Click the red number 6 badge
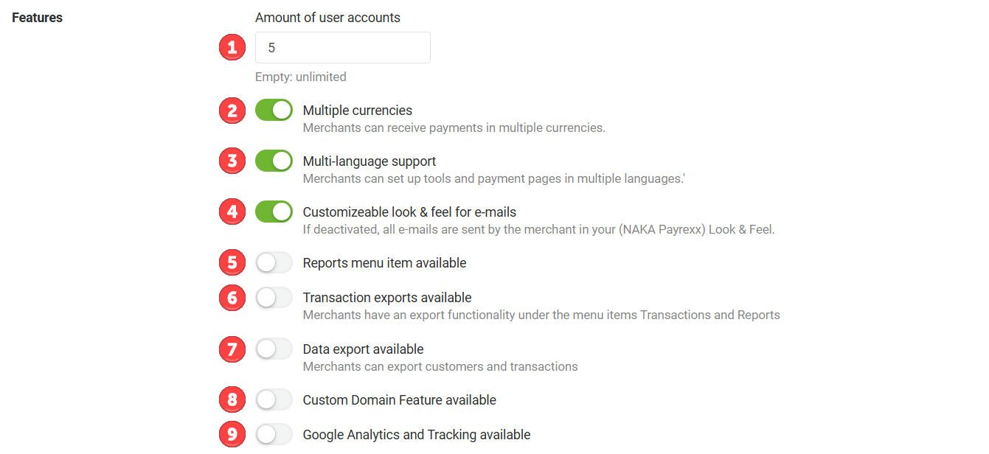The height and width of the screenshot is (454, 989). click(232, 298)
